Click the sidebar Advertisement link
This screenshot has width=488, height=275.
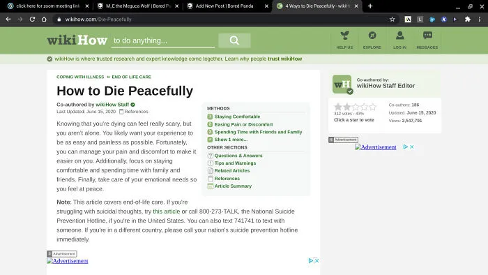376,147
